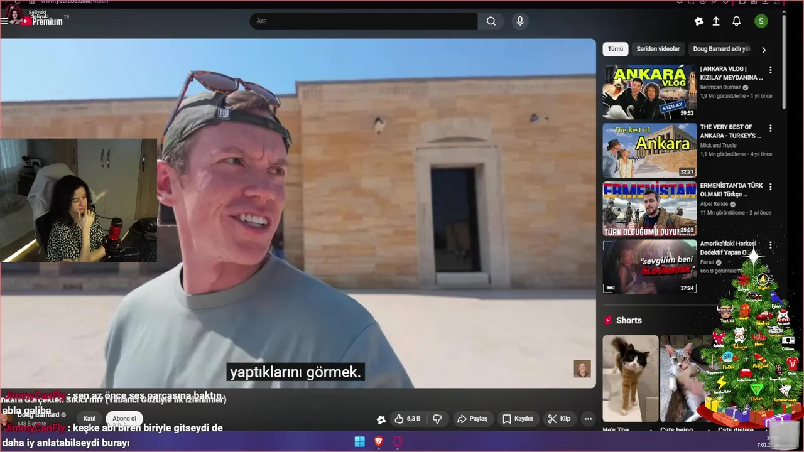
Task: Click the Paylaş share button
Action: (472, 419)
